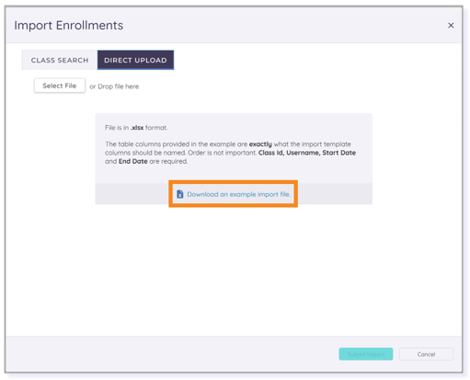Image resolution: width=470 pixels, height=380 pixels.
Task: Select the Direct Upload tab
Action: (135, 60)
